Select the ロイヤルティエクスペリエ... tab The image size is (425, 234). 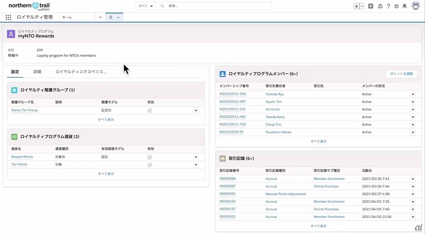[x=81, y=72]
